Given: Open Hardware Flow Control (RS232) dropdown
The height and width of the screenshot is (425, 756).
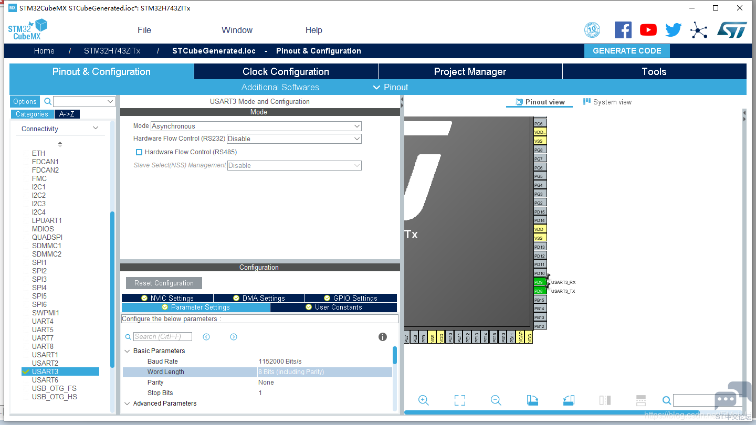Looking at the screenshot, I should point(295,139).
